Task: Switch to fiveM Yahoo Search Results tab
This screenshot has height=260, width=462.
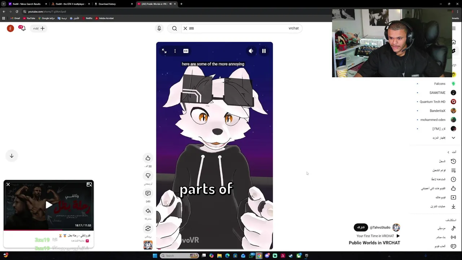Action: coord(26,4)
